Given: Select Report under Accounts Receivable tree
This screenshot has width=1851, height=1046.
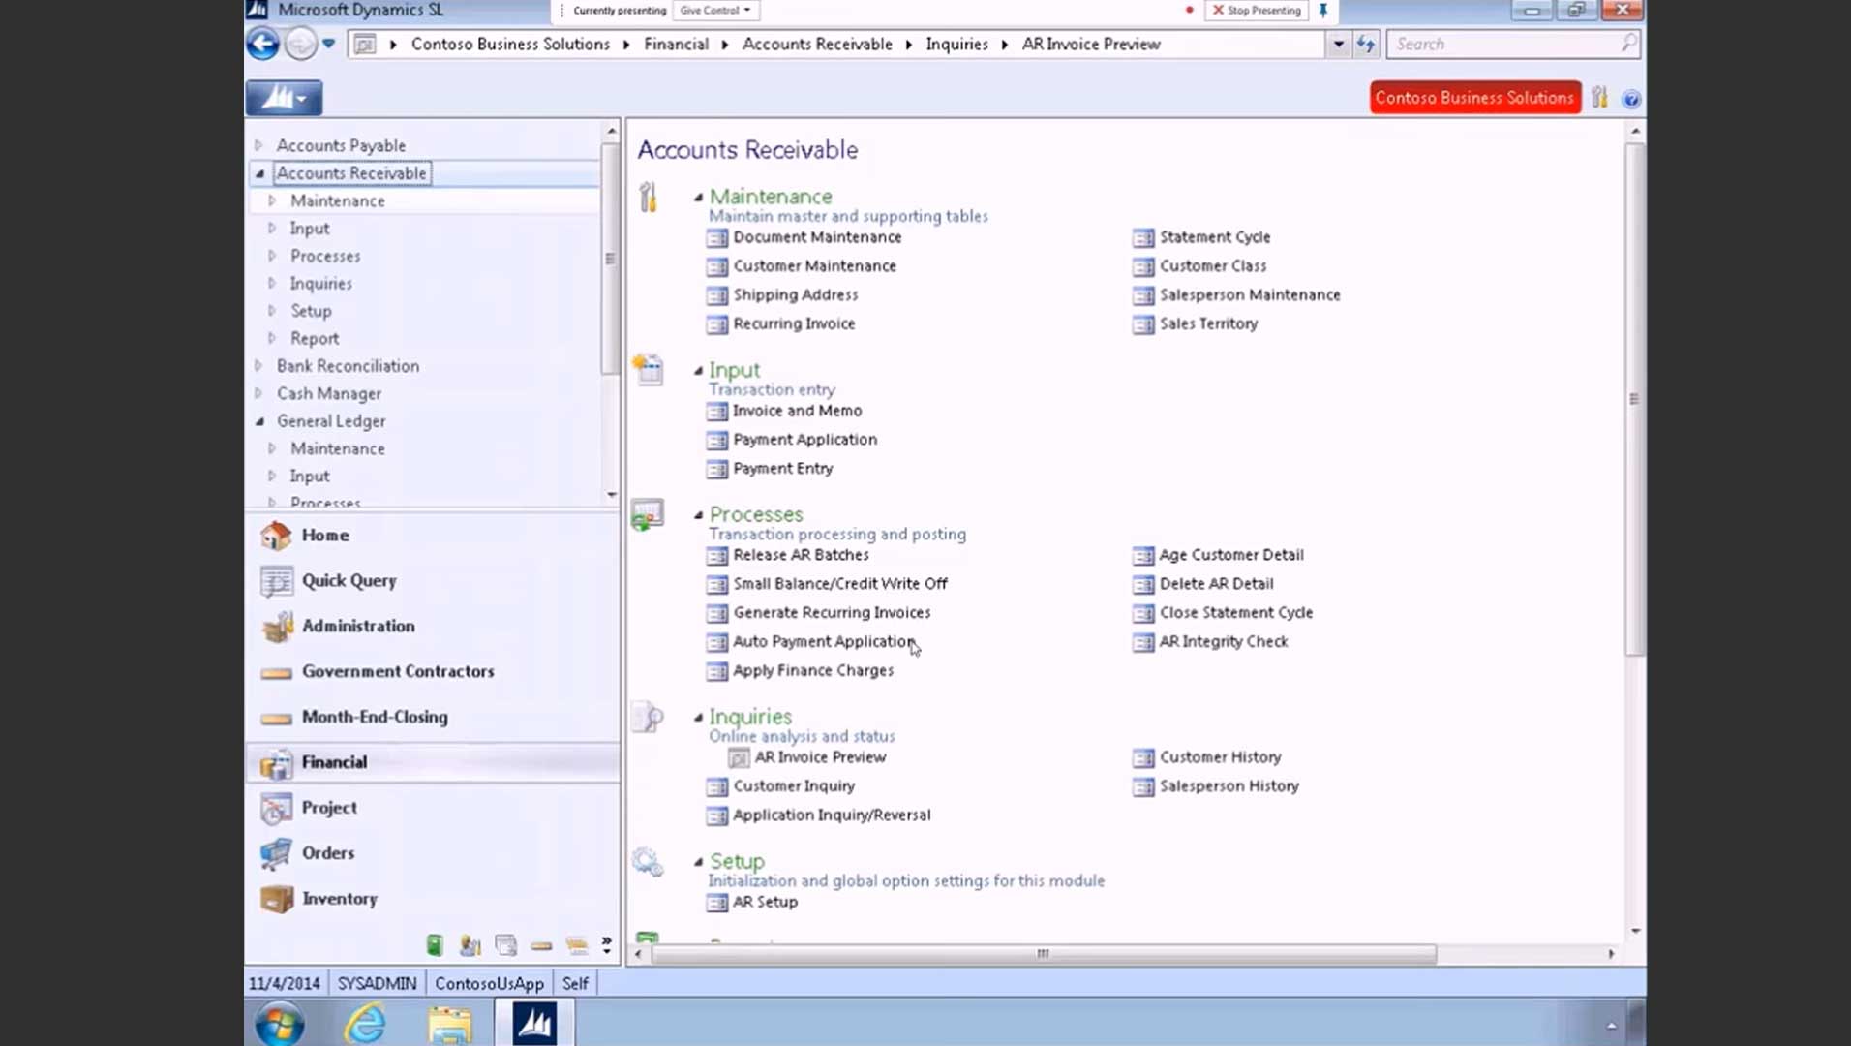Looking at the screenshot, I should click(315, 339).
